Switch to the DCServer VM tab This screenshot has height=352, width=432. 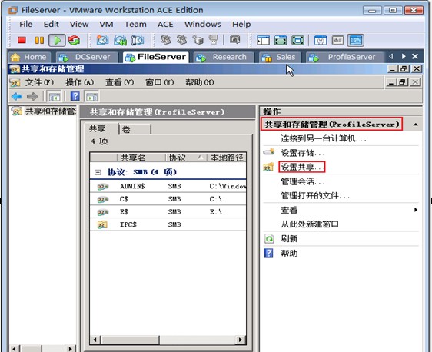click(87, 58)
